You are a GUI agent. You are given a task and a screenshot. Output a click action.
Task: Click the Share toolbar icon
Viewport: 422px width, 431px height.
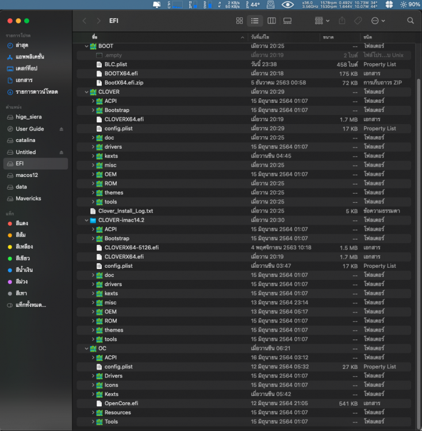(342, 21)
